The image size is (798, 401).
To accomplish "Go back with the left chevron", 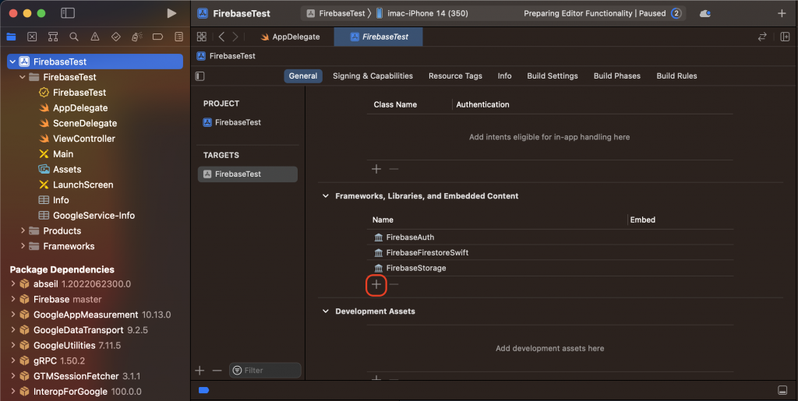I will [x=221, y=37].
